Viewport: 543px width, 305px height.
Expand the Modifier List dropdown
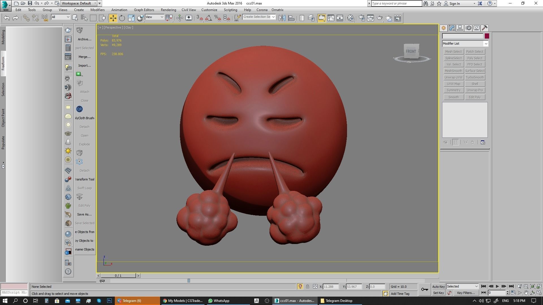coord(486,43)
